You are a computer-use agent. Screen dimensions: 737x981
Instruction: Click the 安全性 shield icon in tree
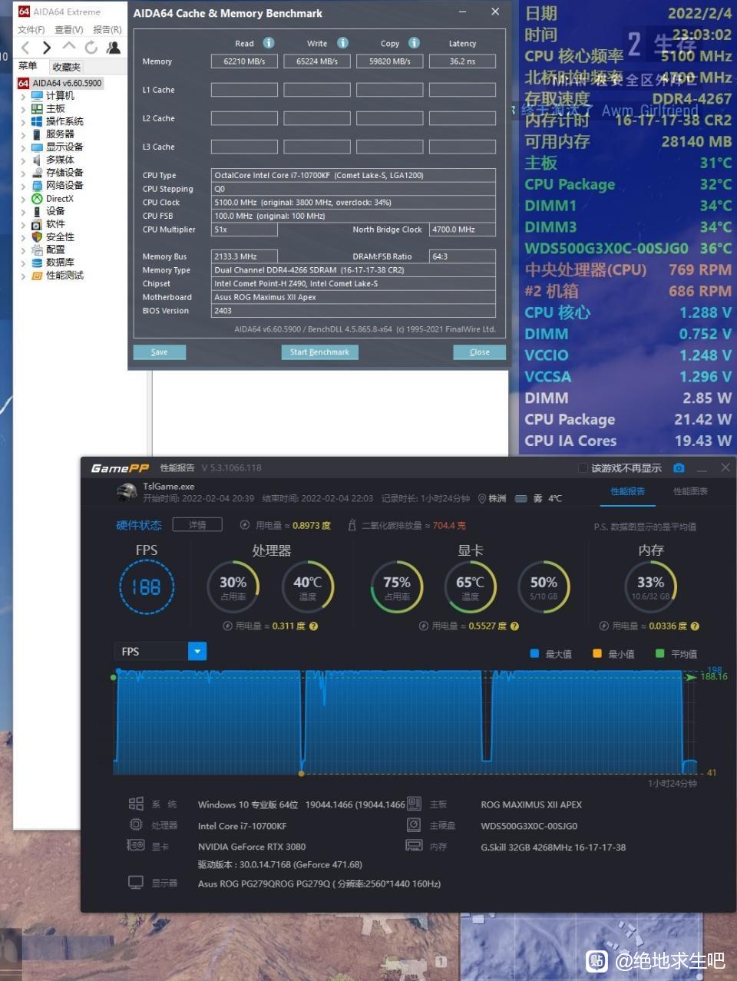pos(37,236)
